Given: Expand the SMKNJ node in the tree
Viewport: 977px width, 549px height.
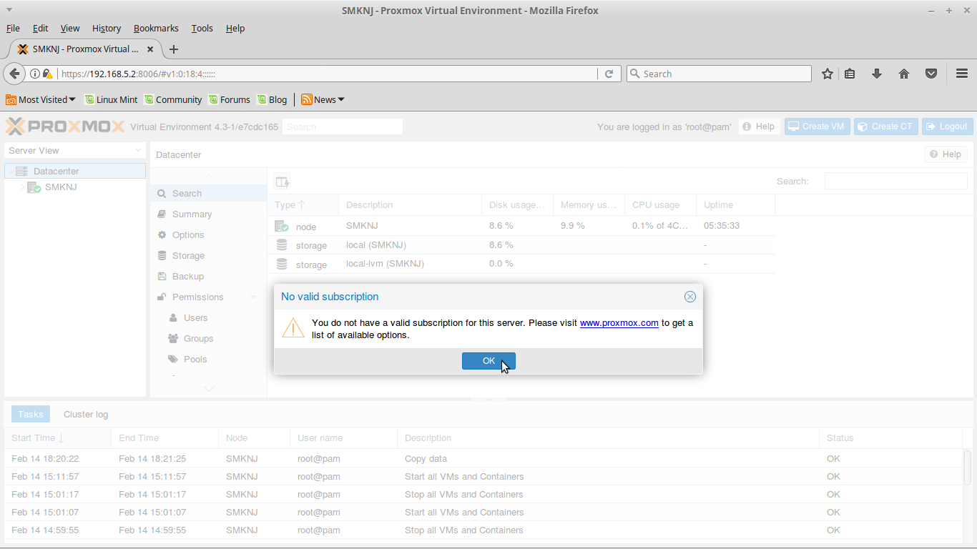Looking at the screenshot, I should 23,187.
